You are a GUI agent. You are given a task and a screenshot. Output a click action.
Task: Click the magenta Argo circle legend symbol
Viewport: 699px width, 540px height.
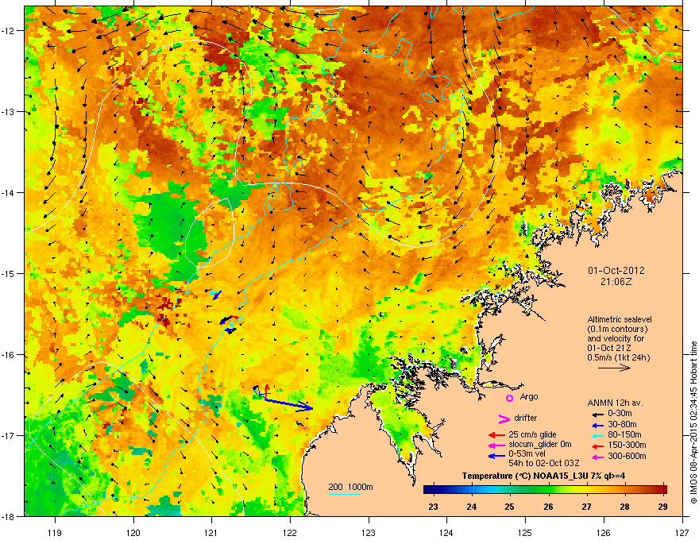509,398
